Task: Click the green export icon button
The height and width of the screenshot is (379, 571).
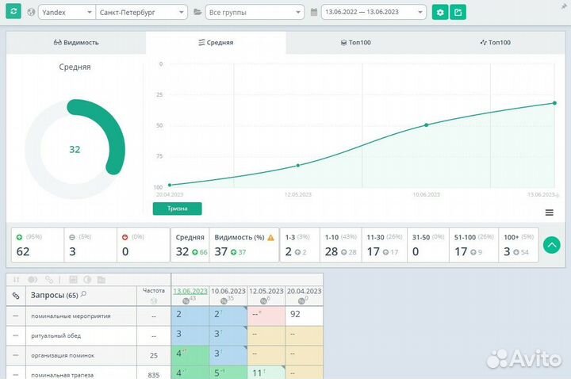Action: (x=458, y=13)
